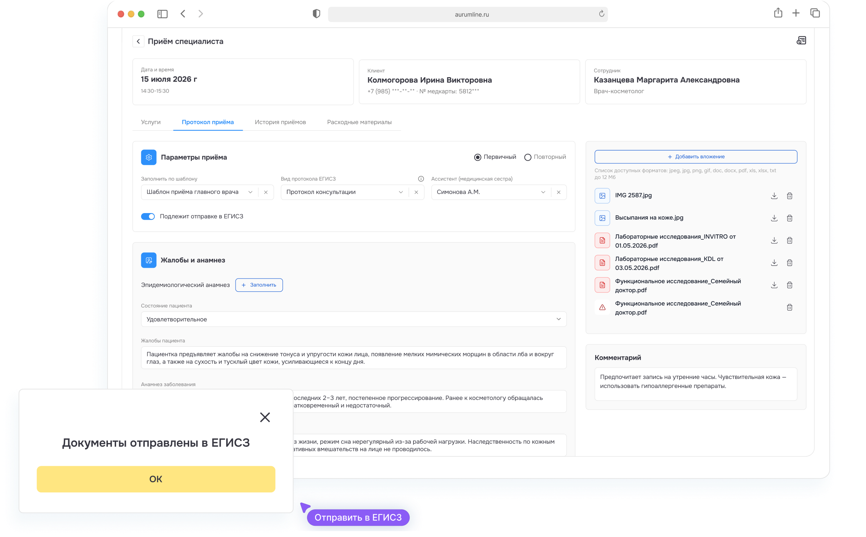Clear the Протокол консультации selection
This screenshot has width=866, height=537.
pyautogui.click(x=416, y=192)
